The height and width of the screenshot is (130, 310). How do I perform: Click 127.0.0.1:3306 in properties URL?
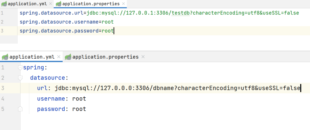tap(147, 13)
